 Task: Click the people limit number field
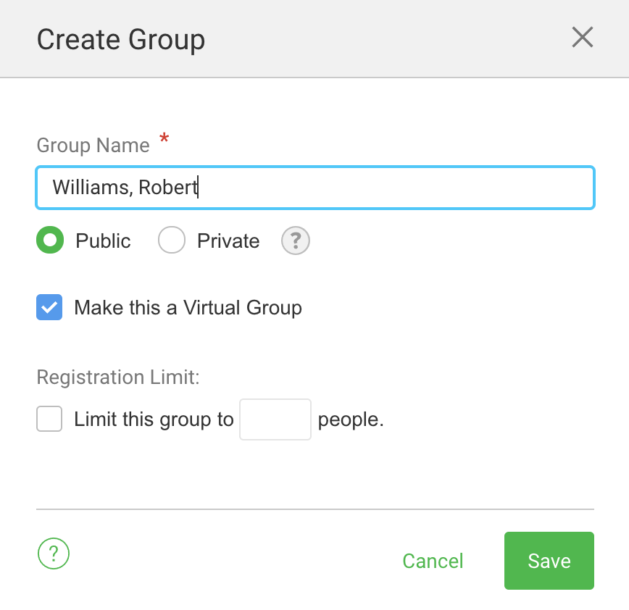click(x=275, y=419)
